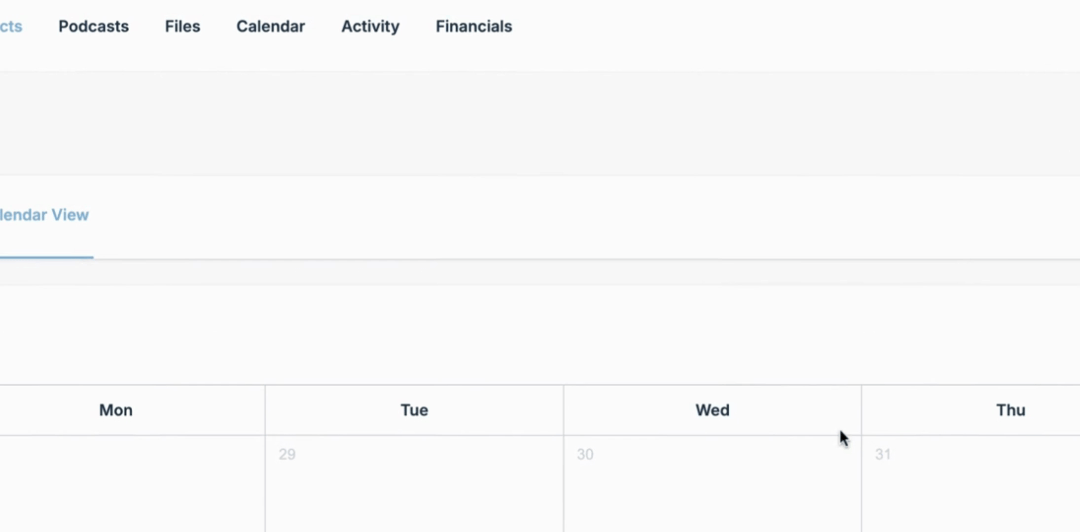Image resolution: width=1080 pixels, height=532 pixels.
Task: Switch to the Files tab
Action: click(182, 26)
